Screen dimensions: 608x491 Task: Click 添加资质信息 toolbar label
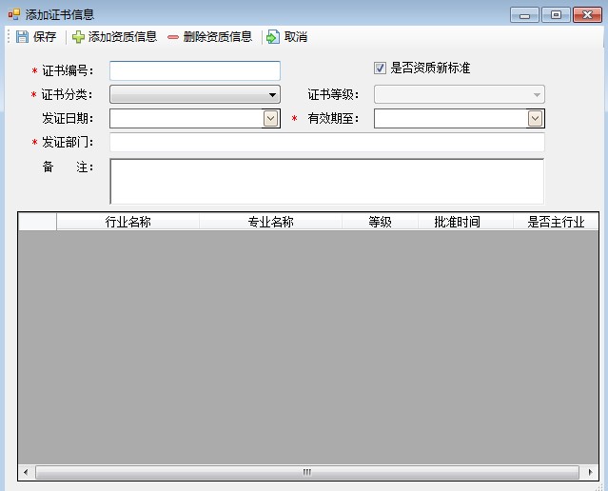pyautogui.click(x=123, y=37)
